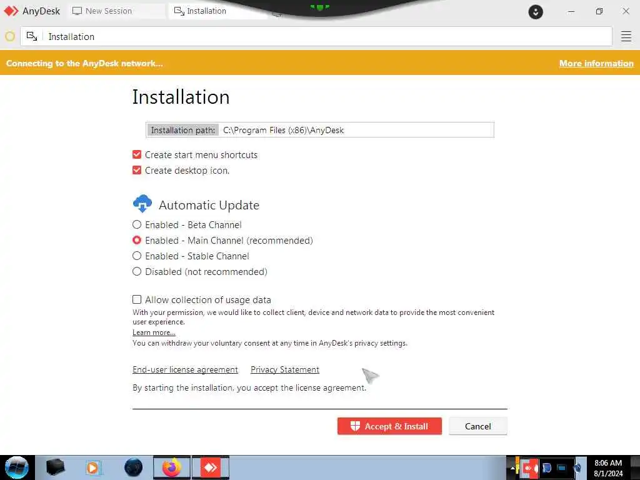Select Enabled - Stable Channel option
Image resolution: width=640 pixels, height=480 pixels.
137,256
